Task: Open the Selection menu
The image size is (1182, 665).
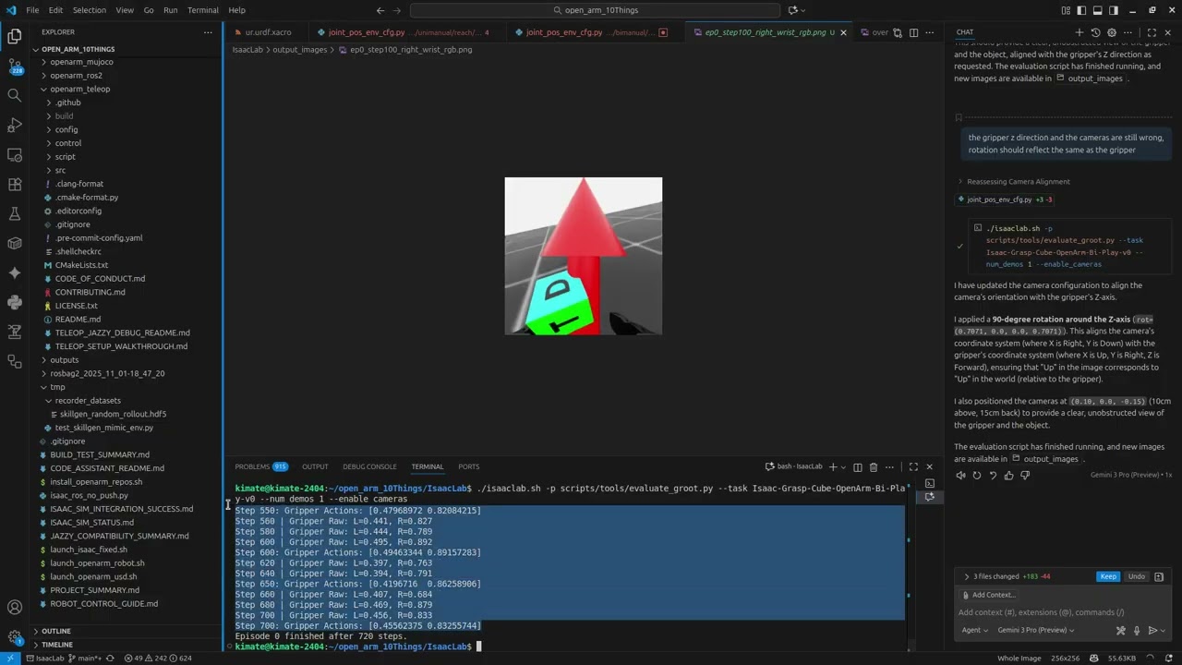Action: [x=90, y=10]
